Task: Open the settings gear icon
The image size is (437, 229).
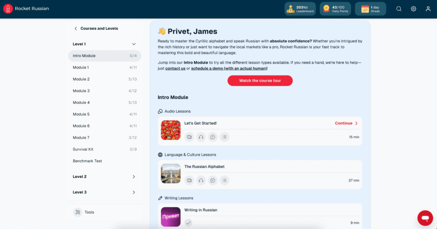Action: (413, 9)
